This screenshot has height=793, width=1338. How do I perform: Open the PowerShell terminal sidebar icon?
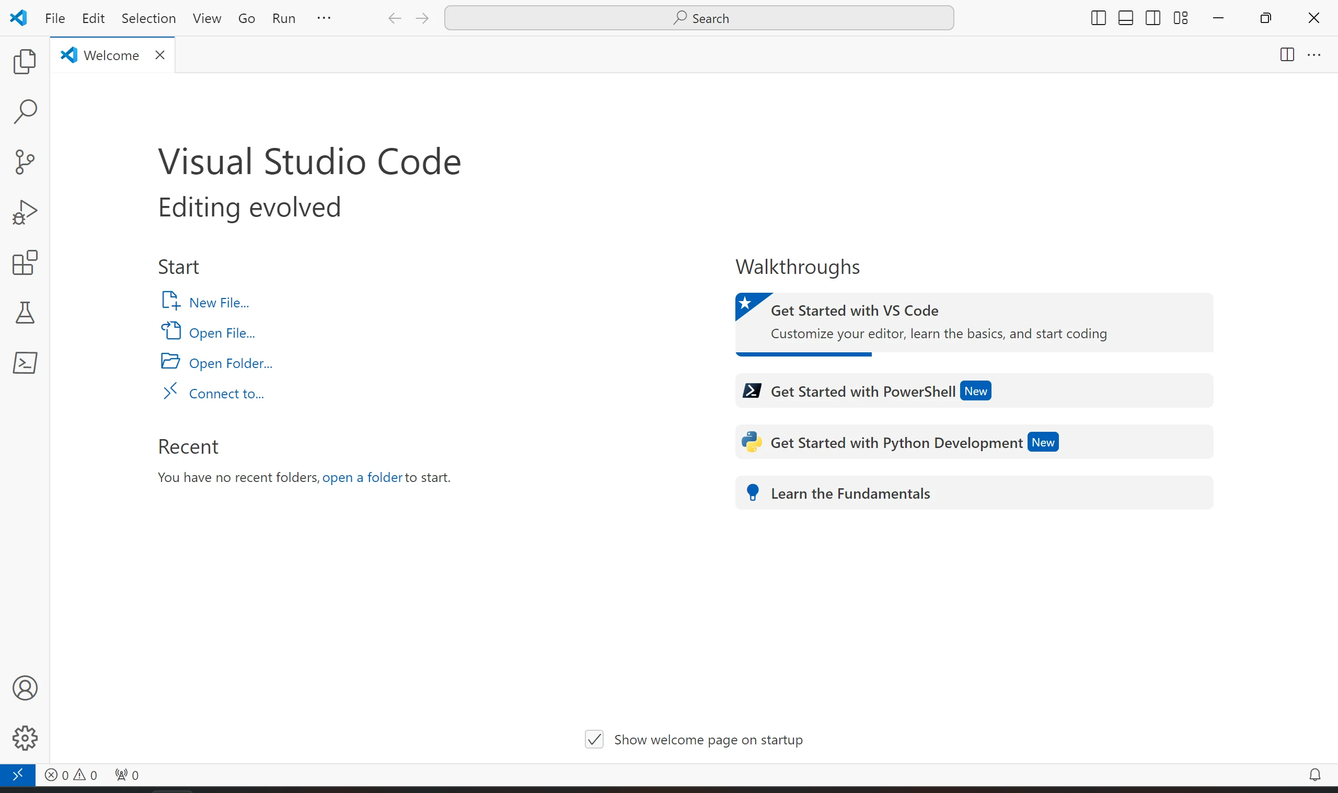click(x=25, y=363)
